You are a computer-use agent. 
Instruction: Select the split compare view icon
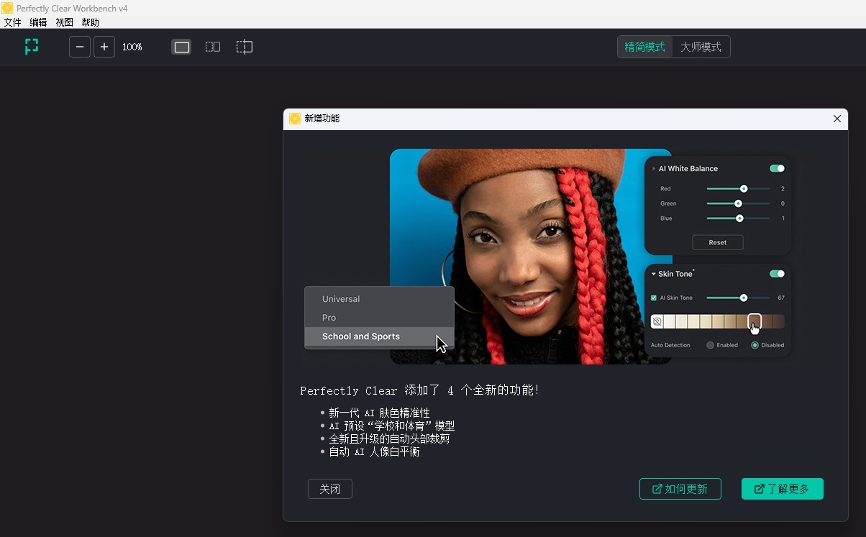pos(245,47)
